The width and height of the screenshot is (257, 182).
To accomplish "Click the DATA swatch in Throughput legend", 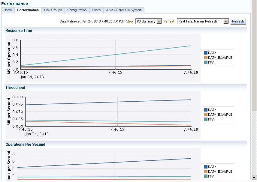I will pyautogui.click(x=206, y=110).
